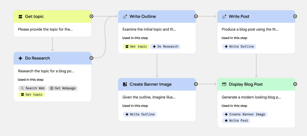Click 'Used in this step' in Create Banner Image
This screenshot has width=307, height=136.
(135, 106)
